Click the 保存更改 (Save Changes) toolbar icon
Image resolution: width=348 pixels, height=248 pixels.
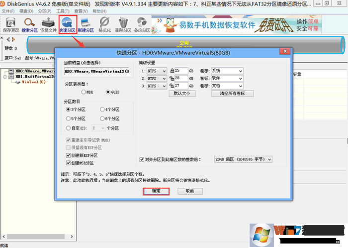[x=10, y=24]
